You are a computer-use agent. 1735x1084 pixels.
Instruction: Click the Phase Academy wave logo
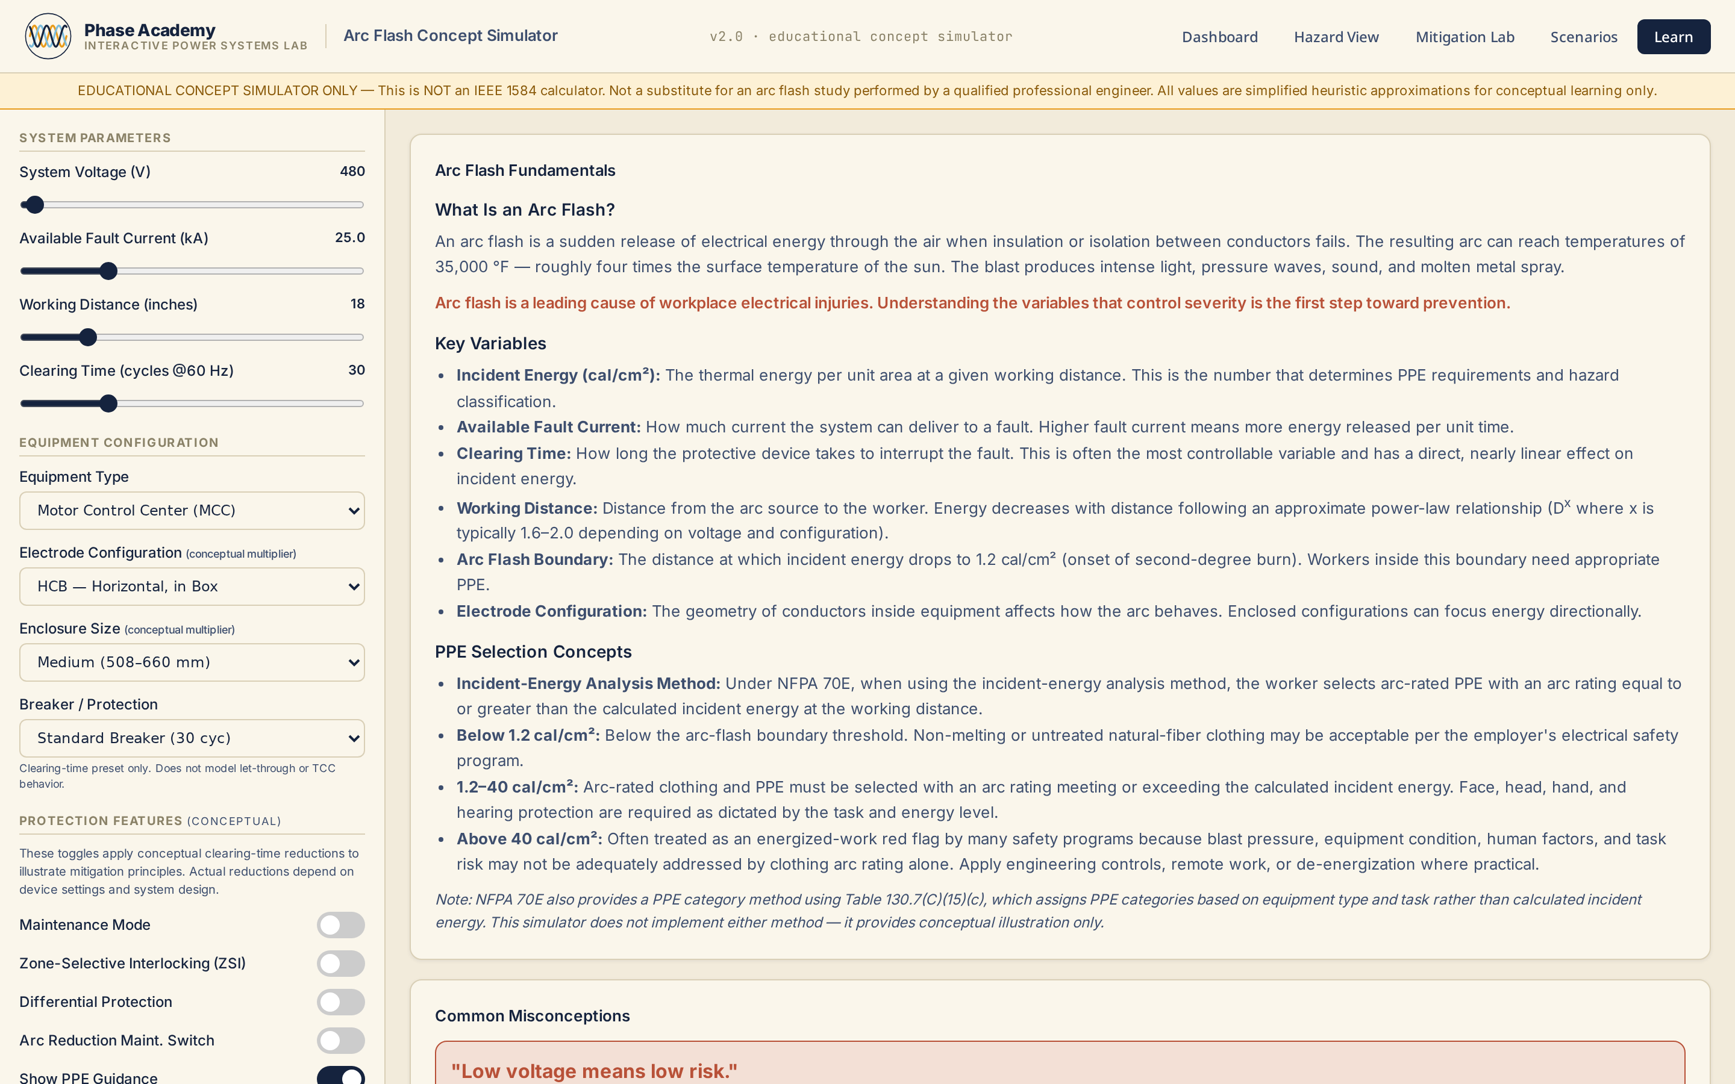tap(48, 36)
